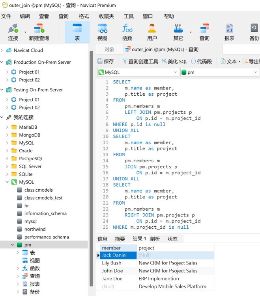The width and height of the screenshot is (260, 296).
Task: Select the classicmodels database
Action: pyautogui.click(x=39, y=190)
